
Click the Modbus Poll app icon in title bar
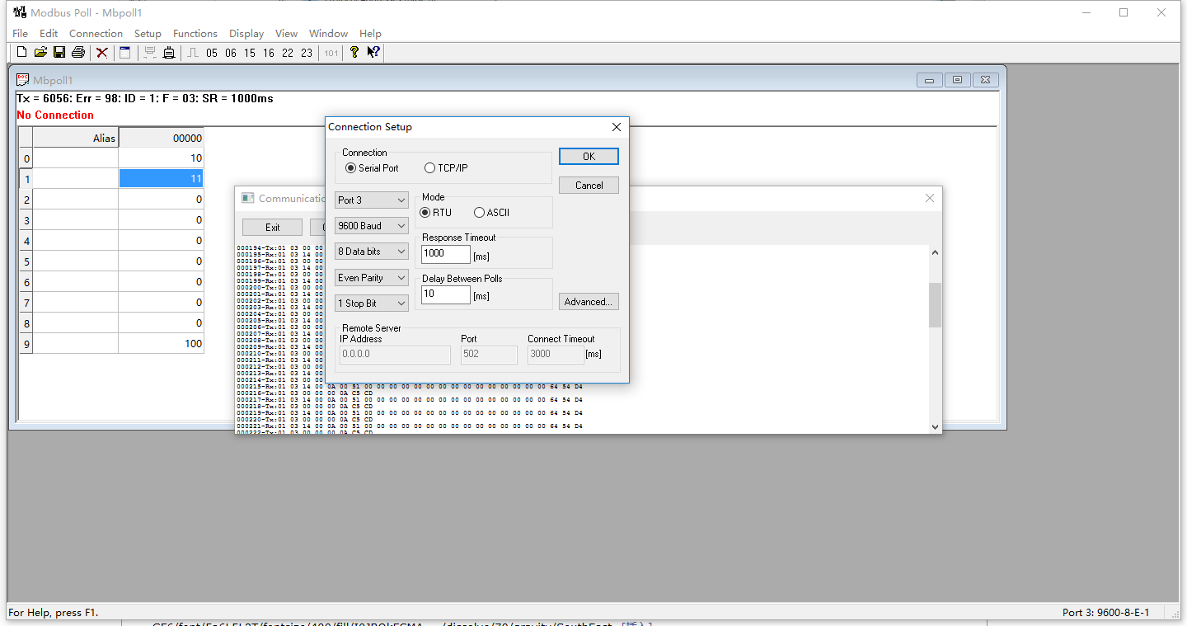tap(19, 12)
